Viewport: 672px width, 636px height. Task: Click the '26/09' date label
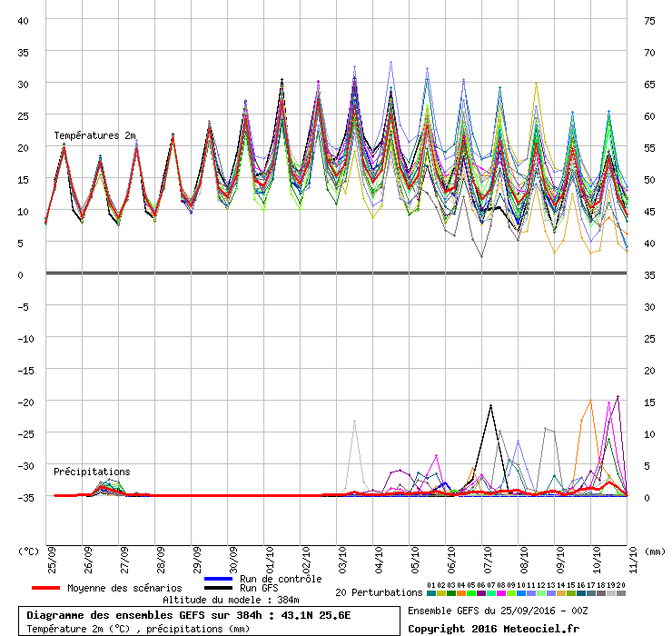pos(88,560)
